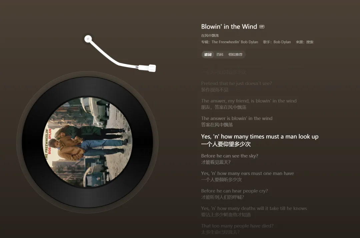Click the 搜索 source link
The height and width of the screenshot is (238, 360).
tap(310, 42)
